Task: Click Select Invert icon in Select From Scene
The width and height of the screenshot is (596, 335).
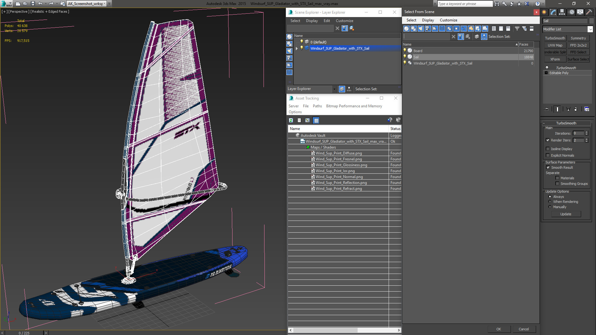Action: 508,29
